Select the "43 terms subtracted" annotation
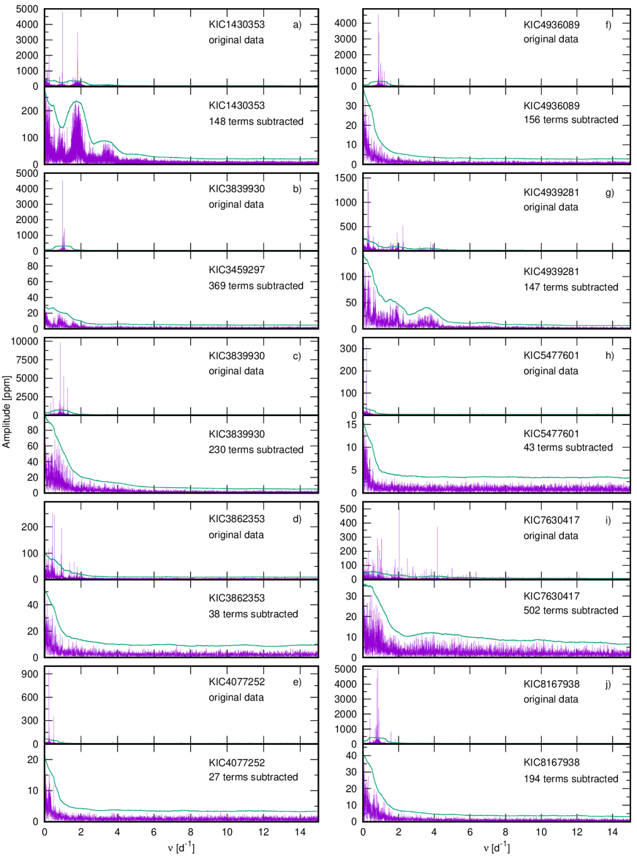 [568, 447]
